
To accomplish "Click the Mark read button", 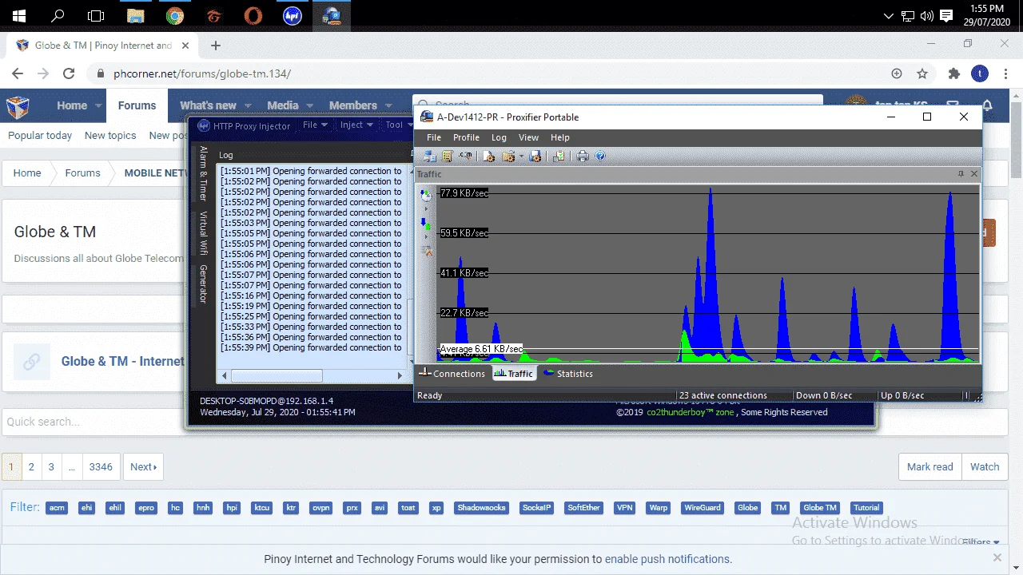I will coord(930,467).
